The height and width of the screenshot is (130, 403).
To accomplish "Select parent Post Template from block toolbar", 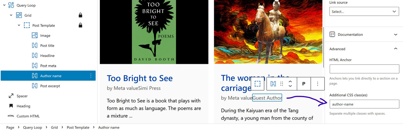I will [x=258, y=84].
